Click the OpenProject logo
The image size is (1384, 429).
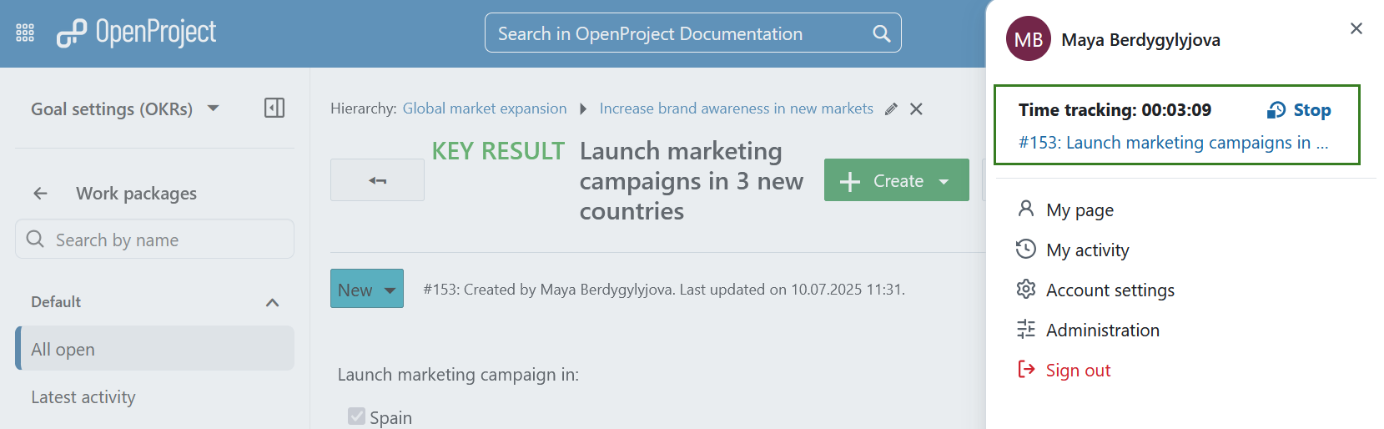pos(136,33)
